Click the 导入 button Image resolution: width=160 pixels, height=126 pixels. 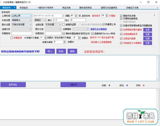(x=50, y=51)
